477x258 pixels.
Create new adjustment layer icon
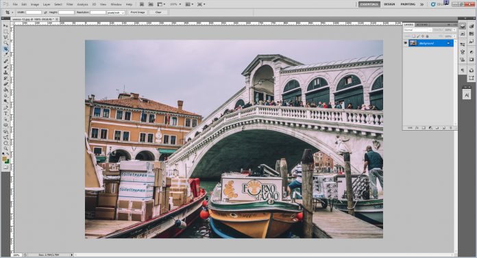pos(430,128)
